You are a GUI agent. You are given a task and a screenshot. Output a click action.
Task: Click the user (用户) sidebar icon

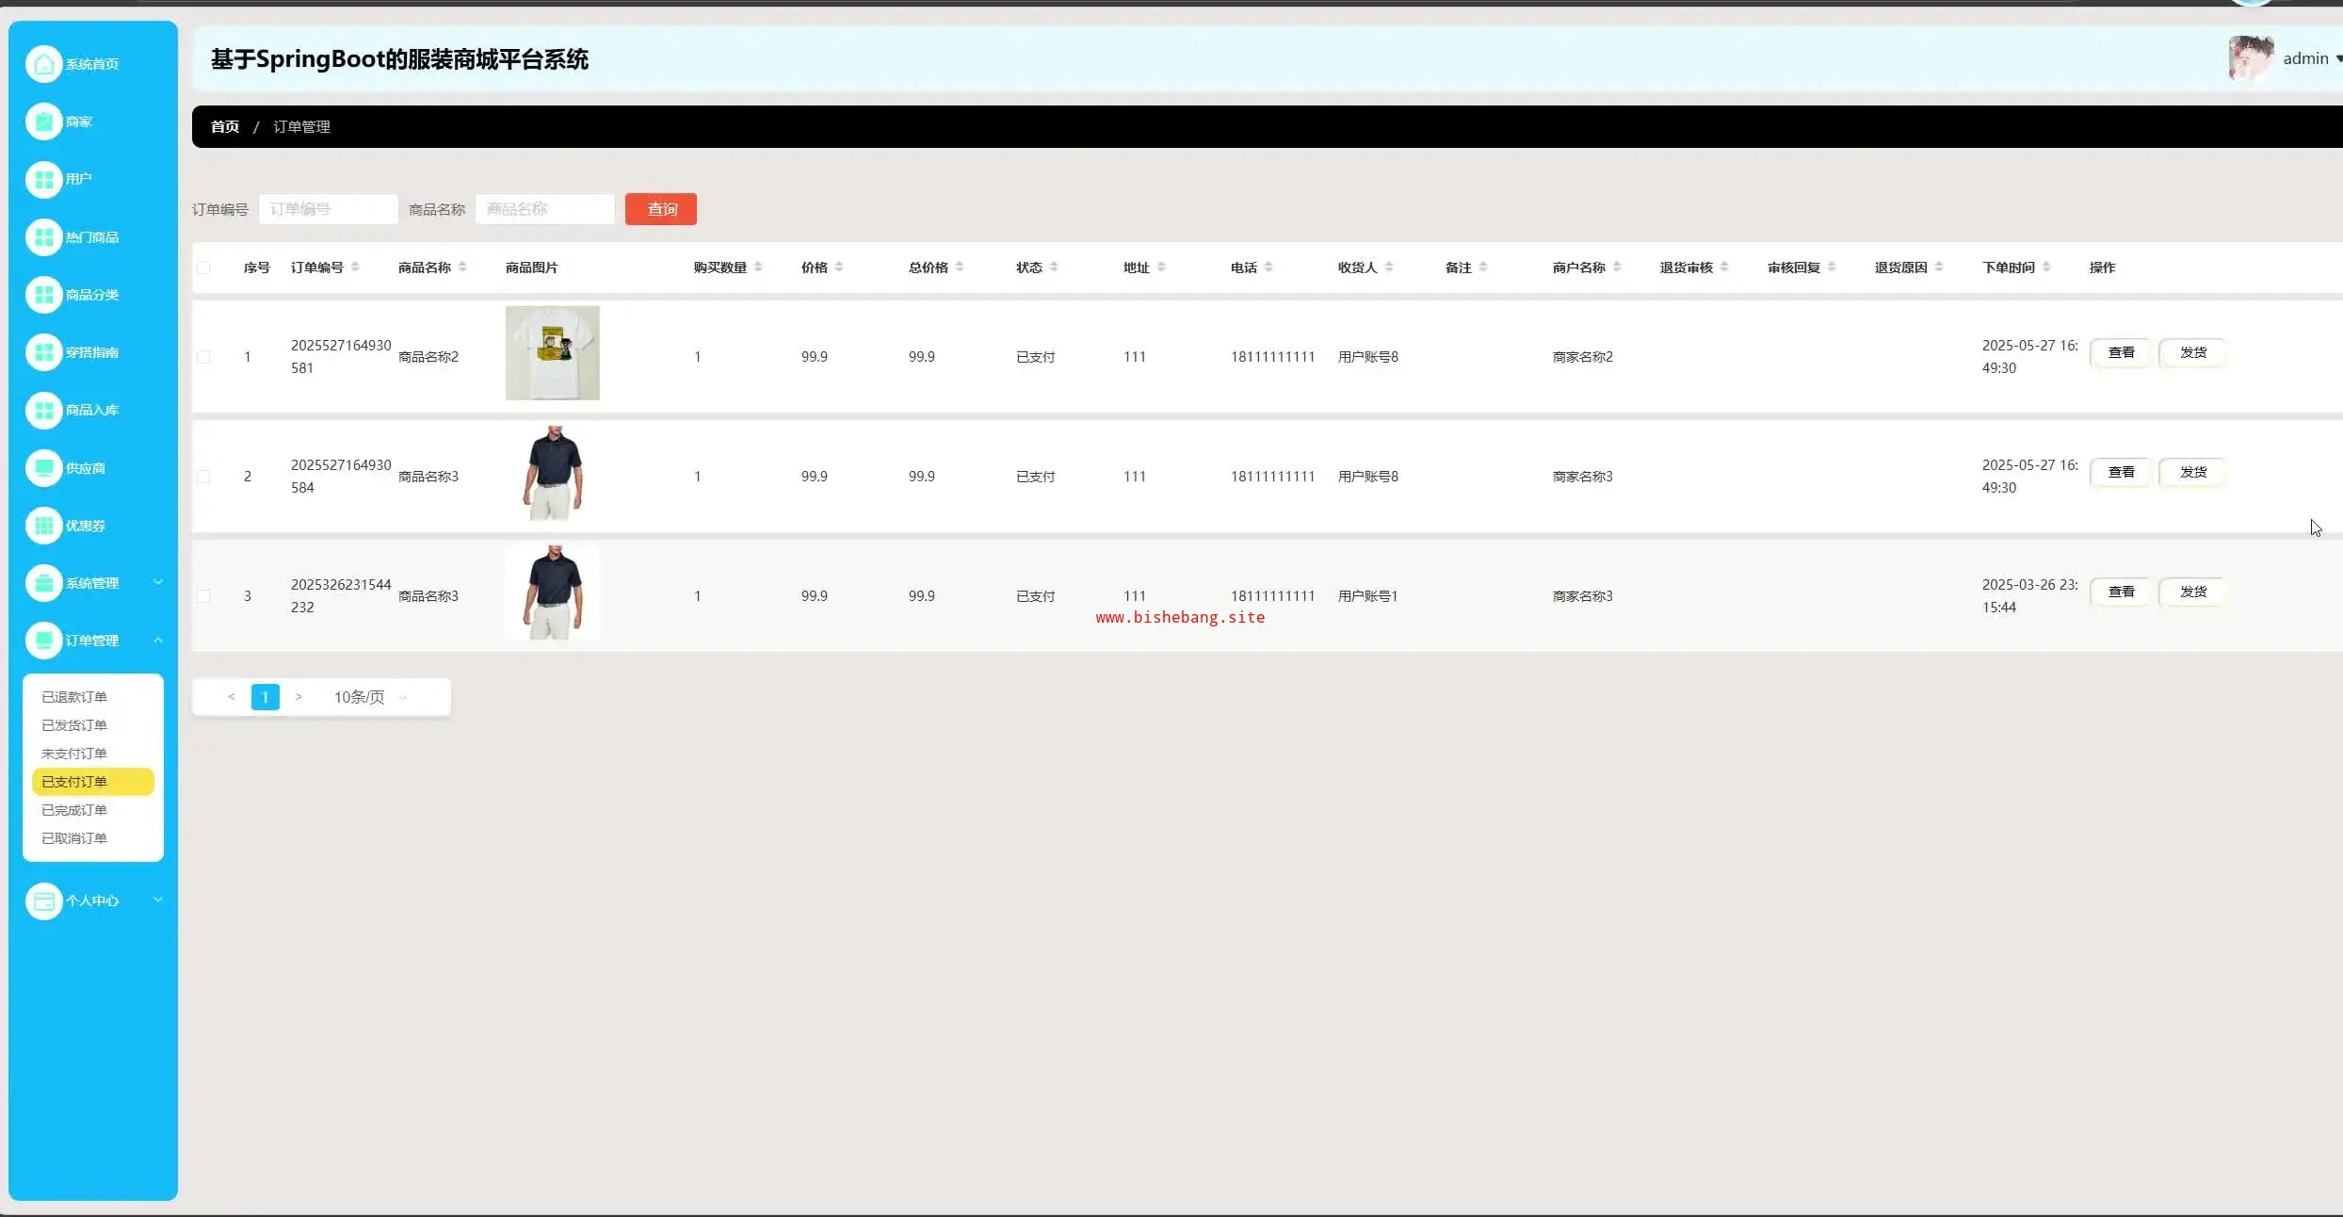[x=43, y=179]
